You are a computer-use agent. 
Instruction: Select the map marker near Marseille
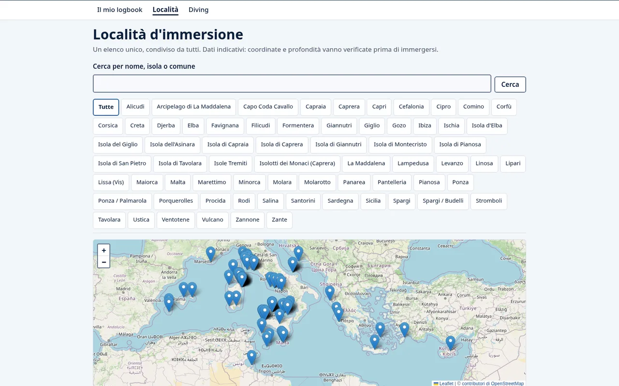pos(210,254)
